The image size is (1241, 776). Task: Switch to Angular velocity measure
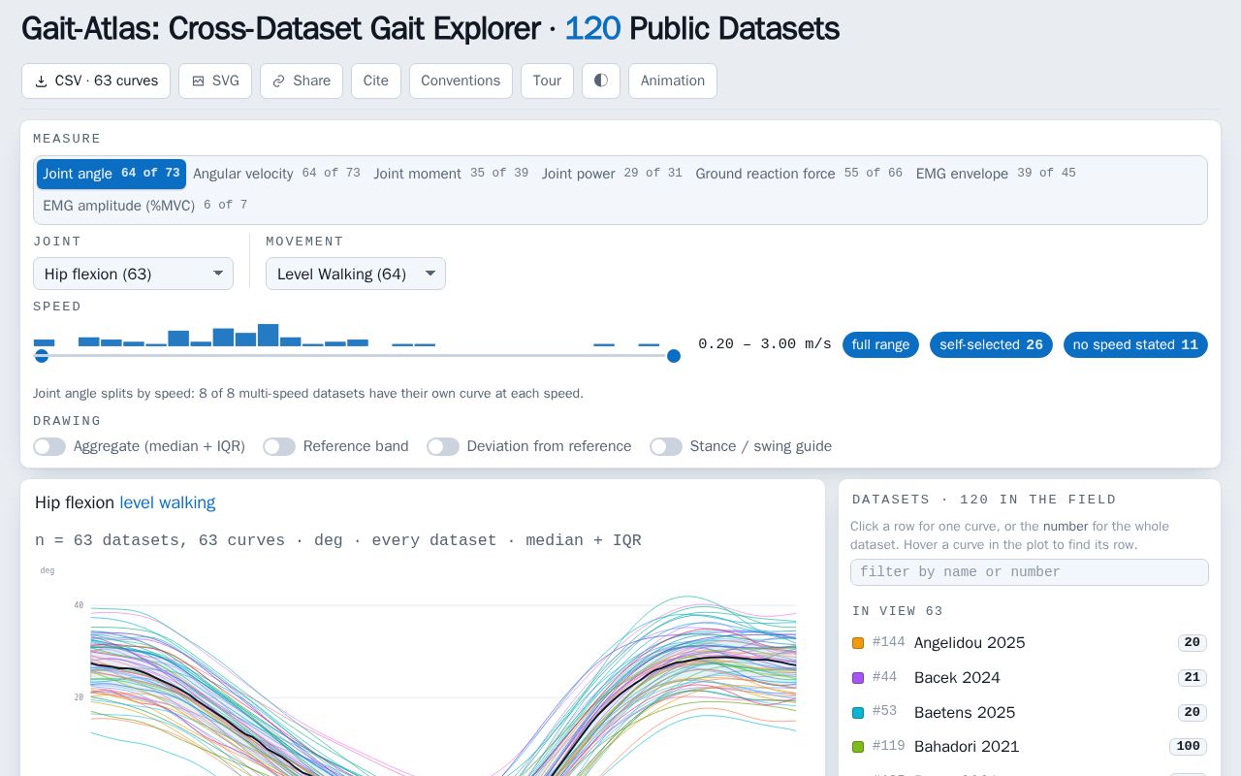(276, 174)
